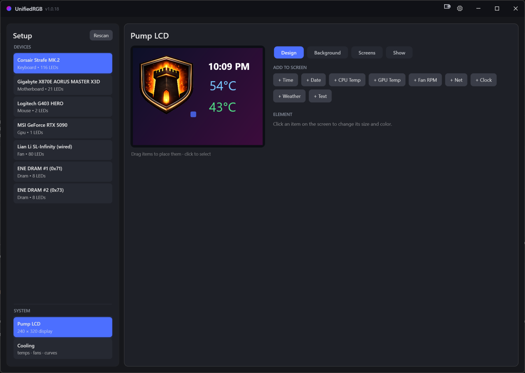
Task: Switch to the Design tab
Action: tap(289, 53)
